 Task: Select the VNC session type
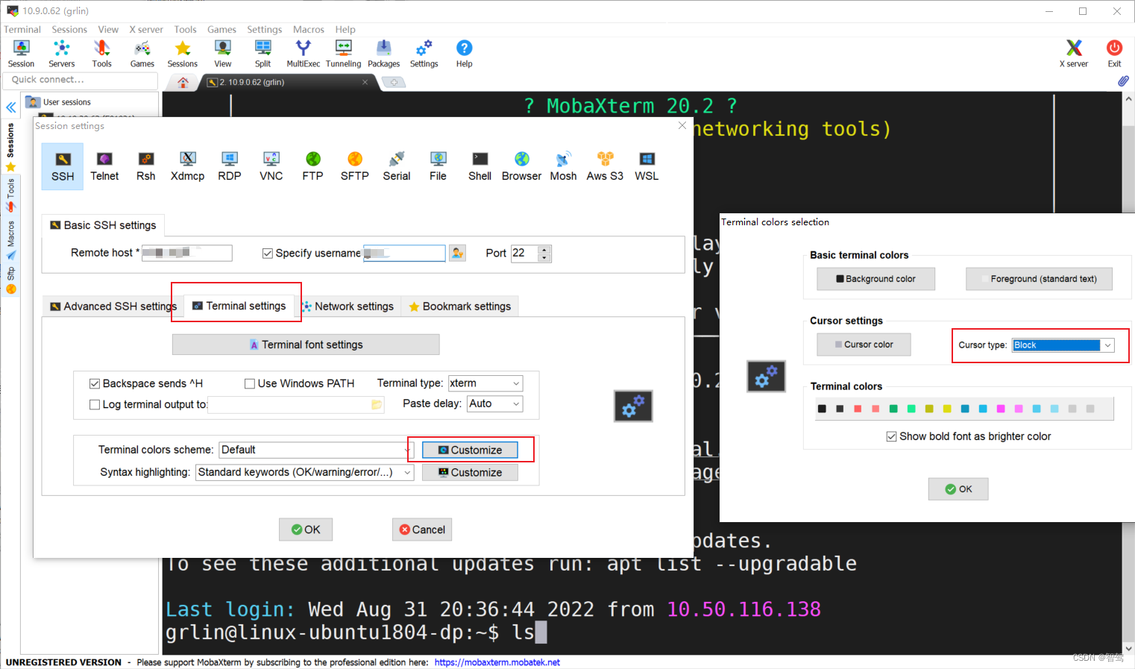(271, 166)
